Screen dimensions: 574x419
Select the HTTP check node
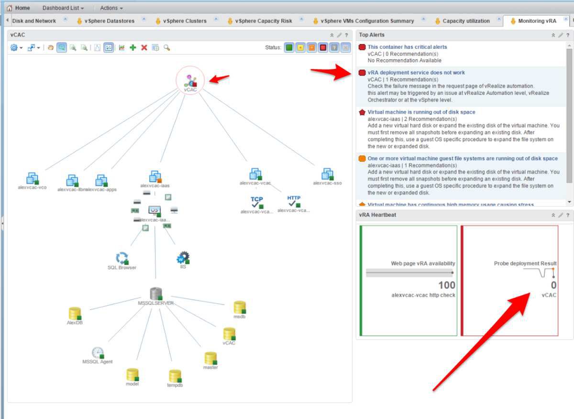tap(294, 203)
